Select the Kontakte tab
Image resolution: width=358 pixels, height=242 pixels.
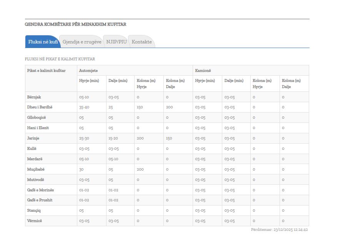point(142,42)
